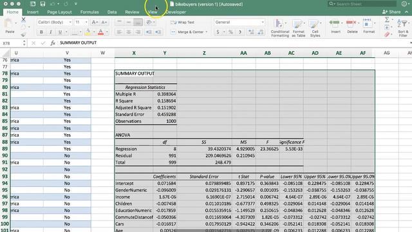This screenshot has height=232, width=412.
Task: Open the Formulas tab
Action: [x=89, y=12]
